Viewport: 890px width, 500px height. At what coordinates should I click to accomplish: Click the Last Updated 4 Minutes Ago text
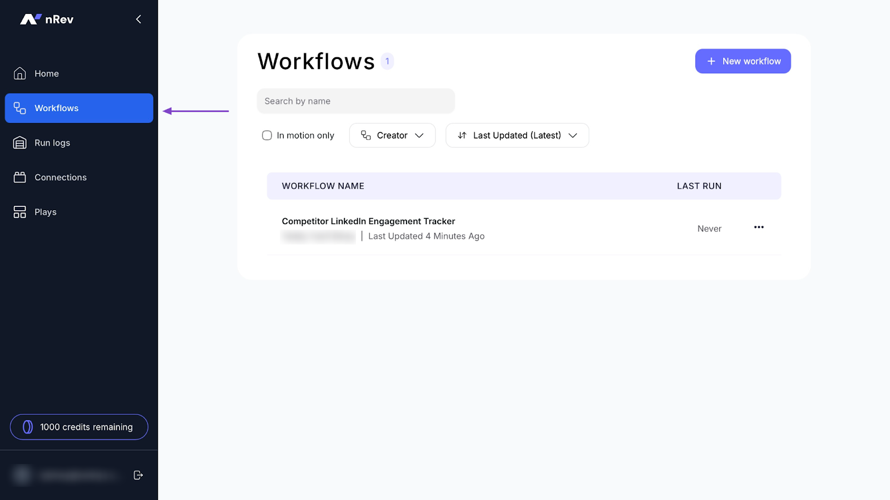(426, 236)
